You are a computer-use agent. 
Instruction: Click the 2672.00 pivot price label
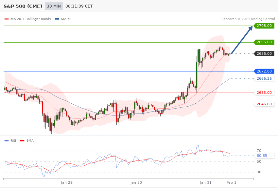click(x=264, y=71)
